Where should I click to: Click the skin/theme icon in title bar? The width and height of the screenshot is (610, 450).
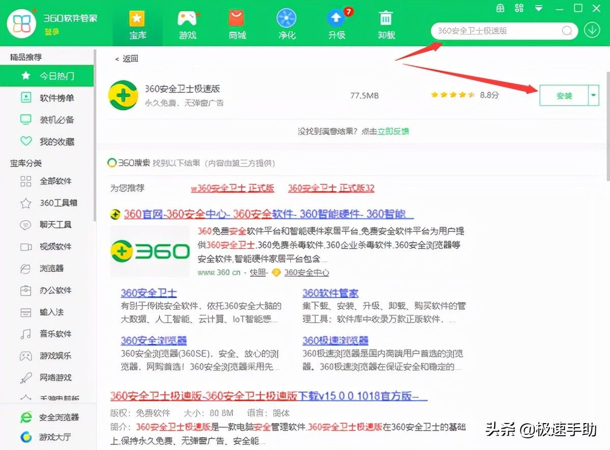click(x=500, y=8)
